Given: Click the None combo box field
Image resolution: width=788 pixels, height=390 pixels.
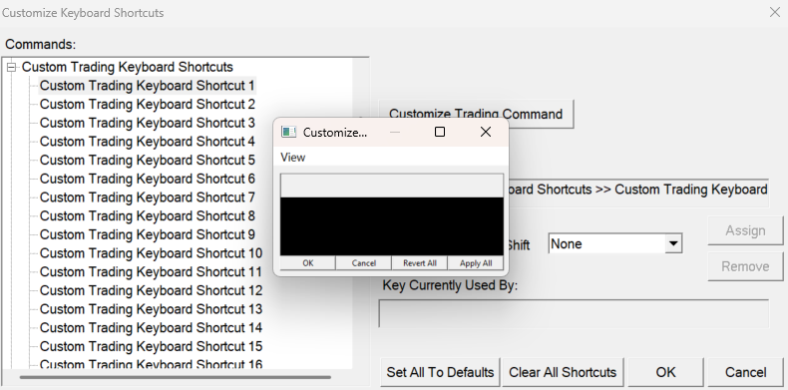Looking at the screenshot, I should (615, 243).
